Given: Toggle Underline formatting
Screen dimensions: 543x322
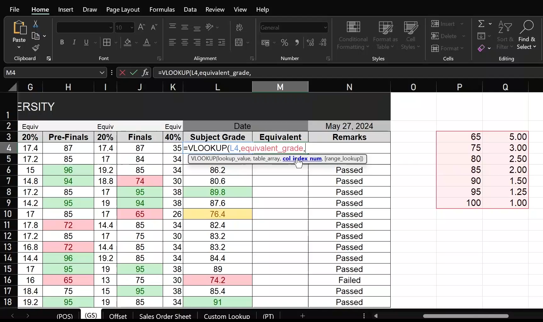Looking at the screenshot, I should (x=86, y=42).
